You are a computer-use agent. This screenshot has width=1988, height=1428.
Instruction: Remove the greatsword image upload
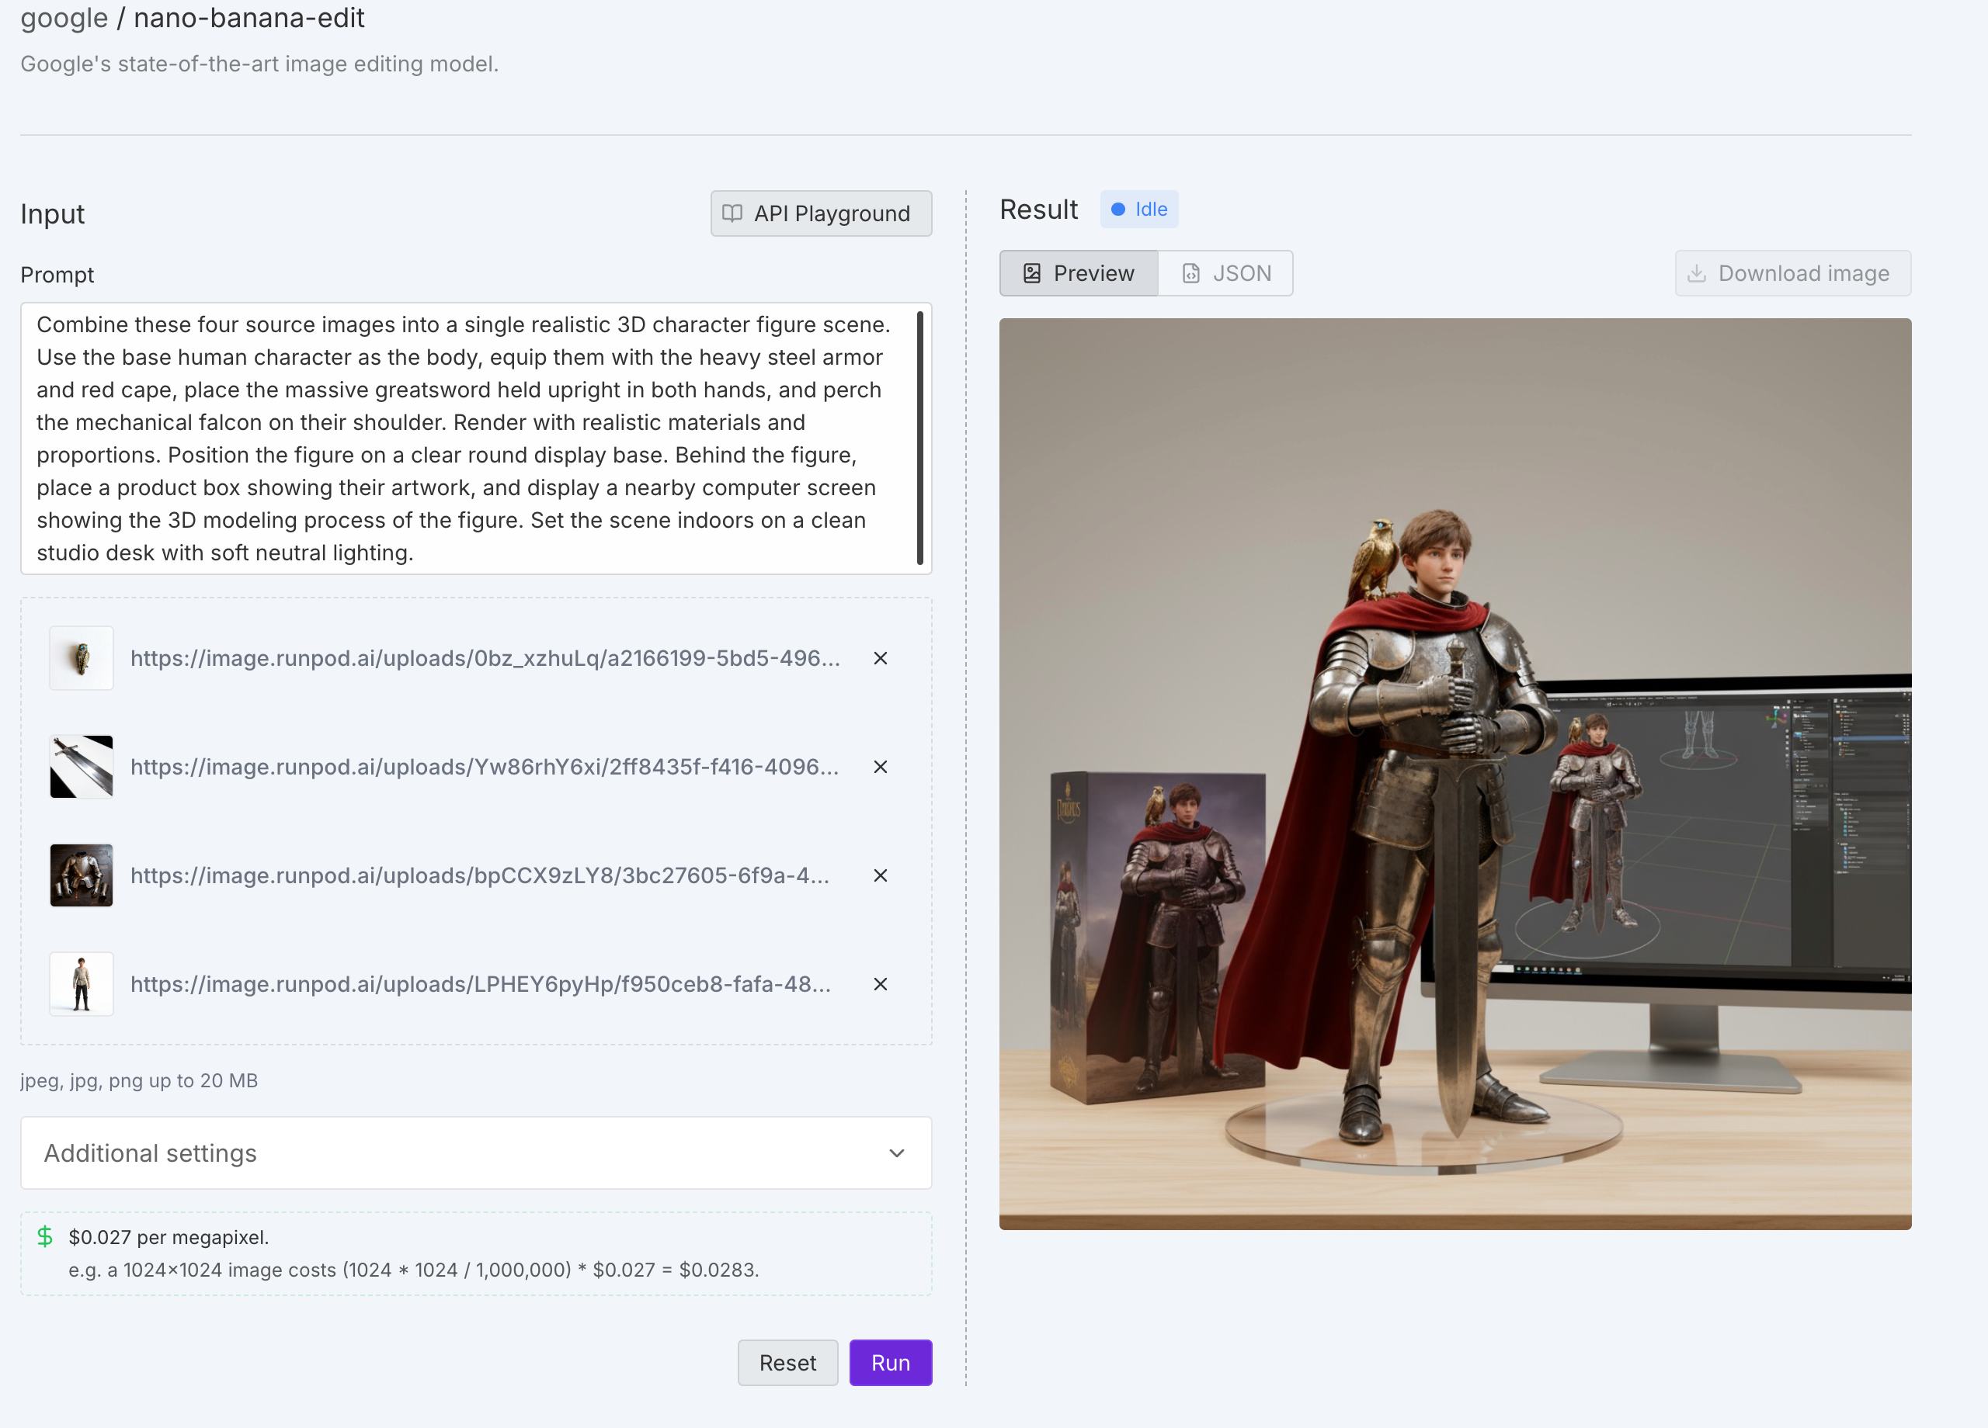(x=880, y=767)
